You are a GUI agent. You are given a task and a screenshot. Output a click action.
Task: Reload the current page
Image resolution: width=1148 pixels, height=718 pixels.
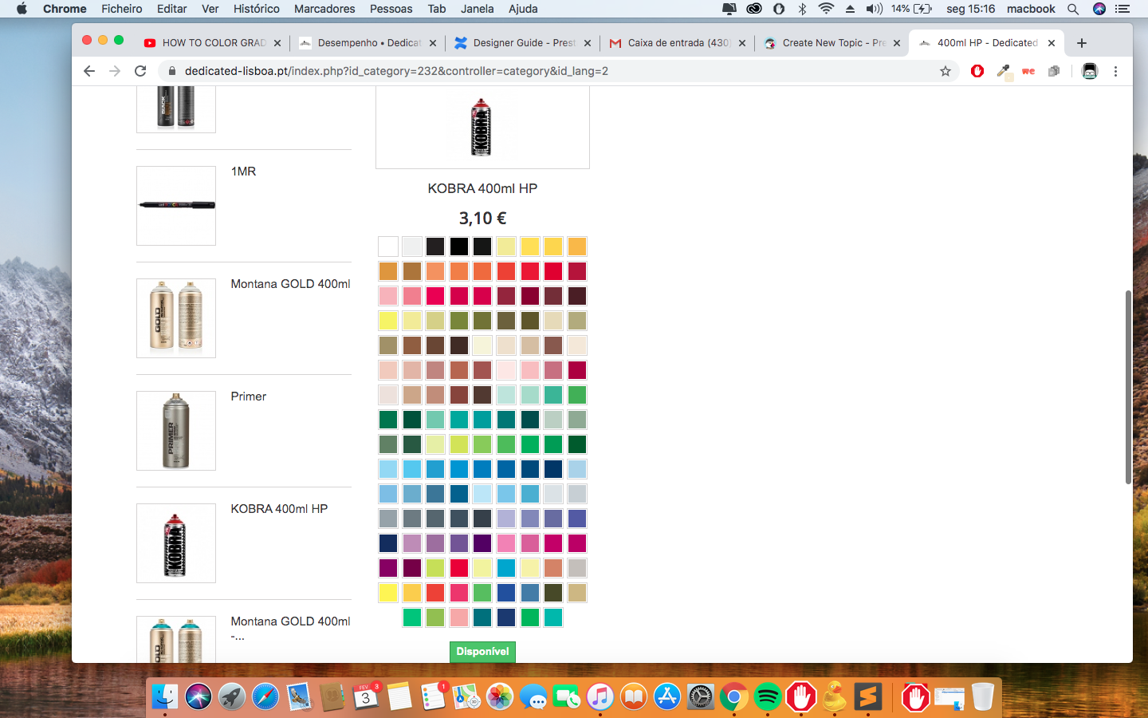[141, 71]
